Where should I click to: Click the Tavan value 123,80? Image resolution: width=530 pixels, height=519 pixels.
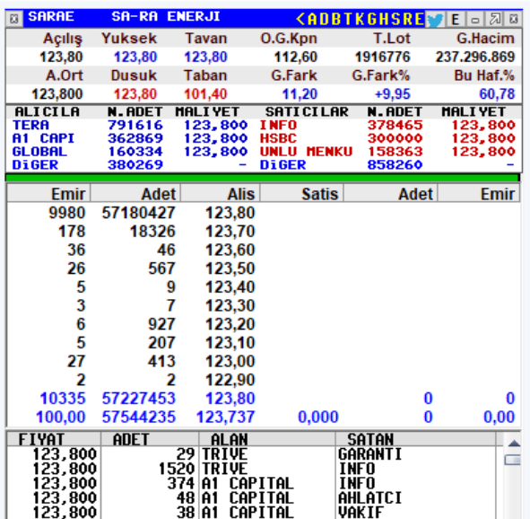tap(205, 57)
